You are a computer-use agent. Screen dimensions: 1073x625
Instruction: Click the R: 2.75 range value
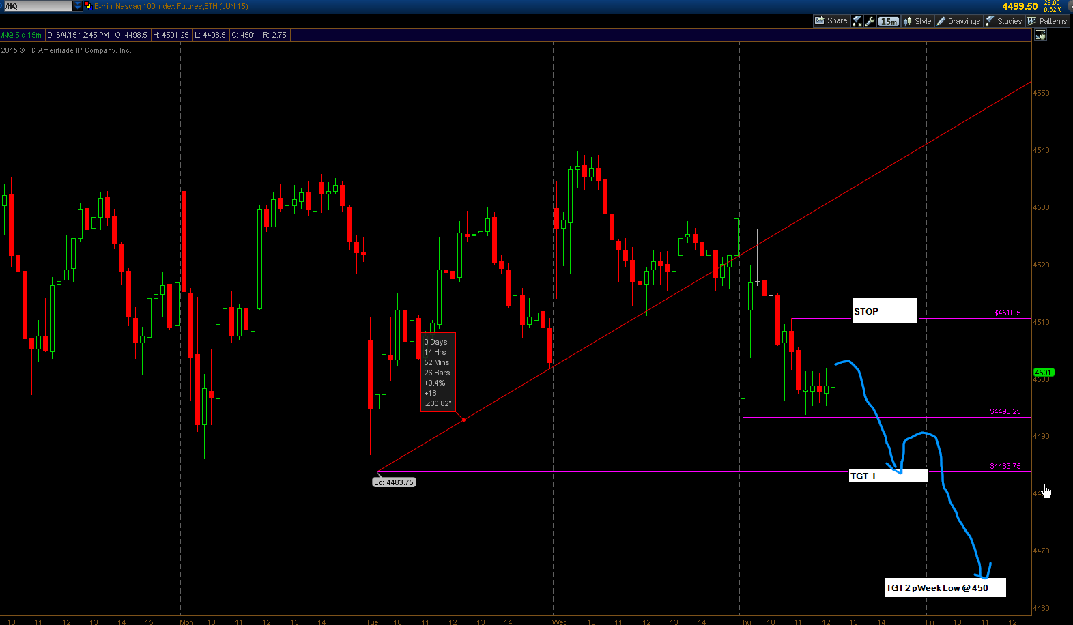click(x=275, y=35)
